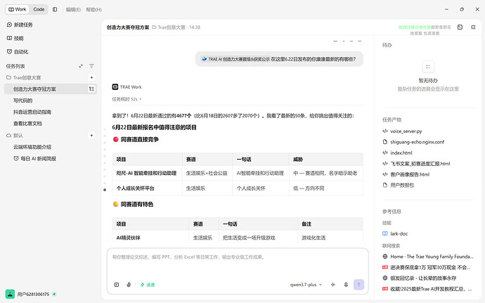Screen dimensions: 485x303
Task: Open the qwen3.7-plus model dropdown
Action: tap(306, 285)
